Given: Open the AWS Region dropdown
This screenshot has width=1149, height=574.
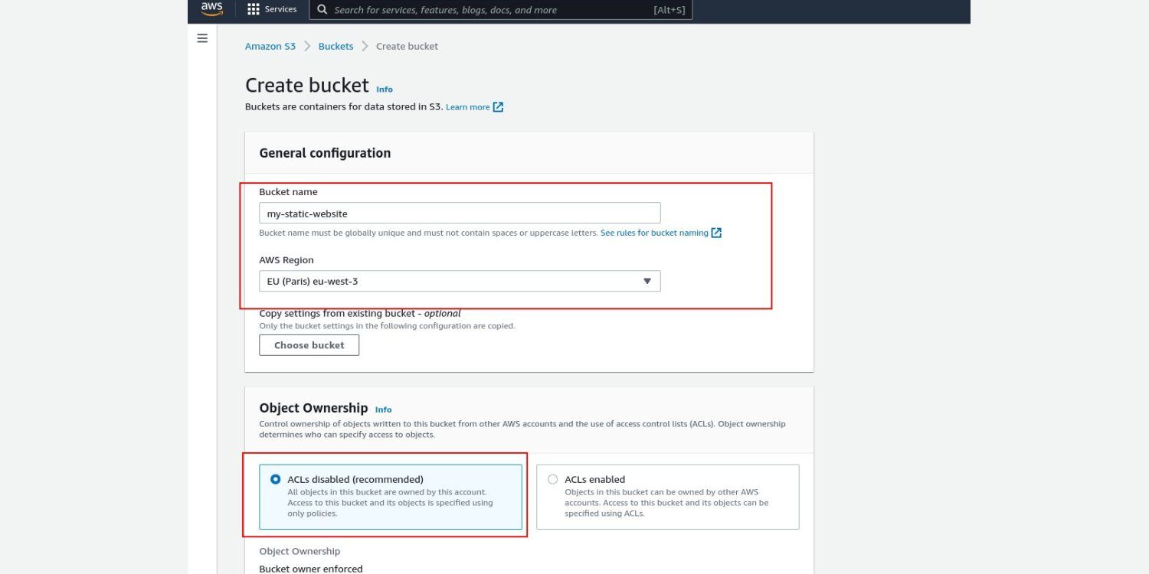Looking at the screenshot, I should coord(460,281).
